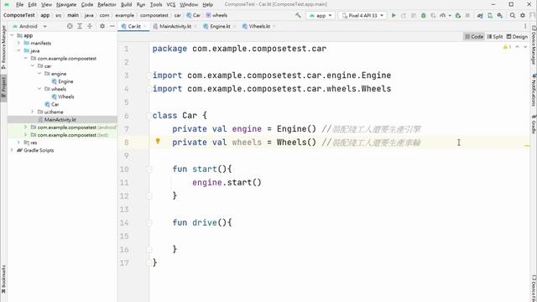Click the yellow lightbulb quick-fix icon
Image resolution: width=537 pixels, height=302 pixels.
click(158, 141)
